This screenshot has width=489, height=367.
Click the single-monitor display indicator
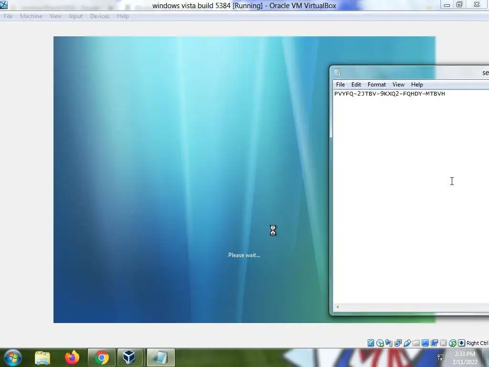[425, 343]
